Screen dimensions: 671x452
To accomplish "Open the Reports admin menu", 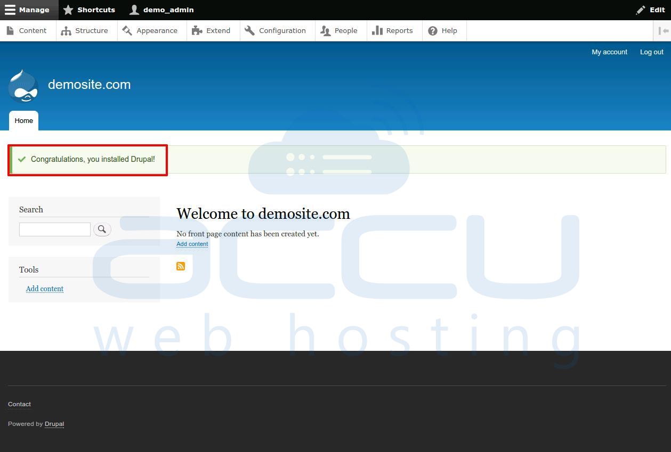I will (393, 30).
